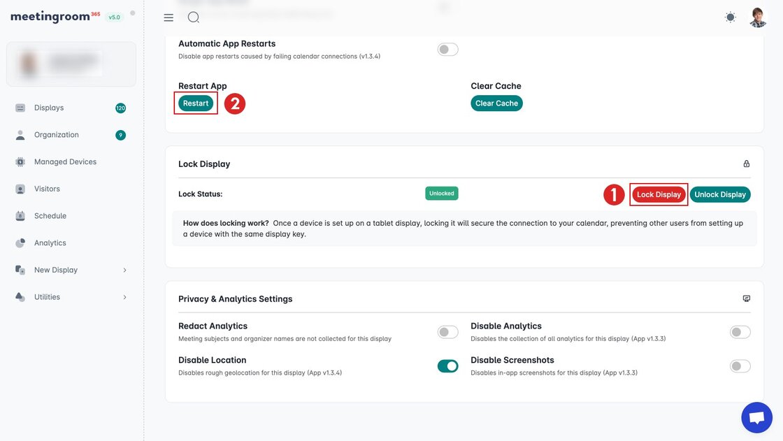Expand the Utilities submenu chevron
783x441 pixels.
[x=125, y=298]
